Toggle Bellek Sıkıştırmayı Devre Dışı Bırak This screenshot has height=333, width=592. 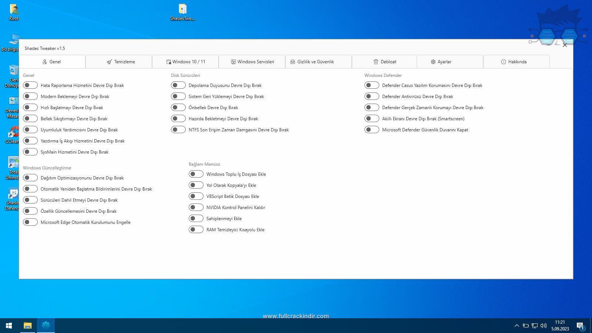[x=30, y=118]
